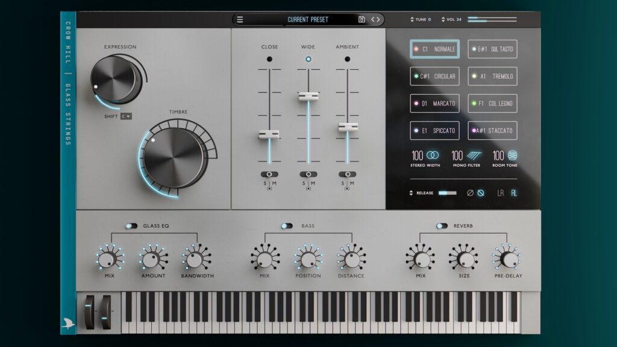Click the Close mic indicator dot
This screenshot has width=617, height=347.
pyautogui.click(x=269, y=59)
